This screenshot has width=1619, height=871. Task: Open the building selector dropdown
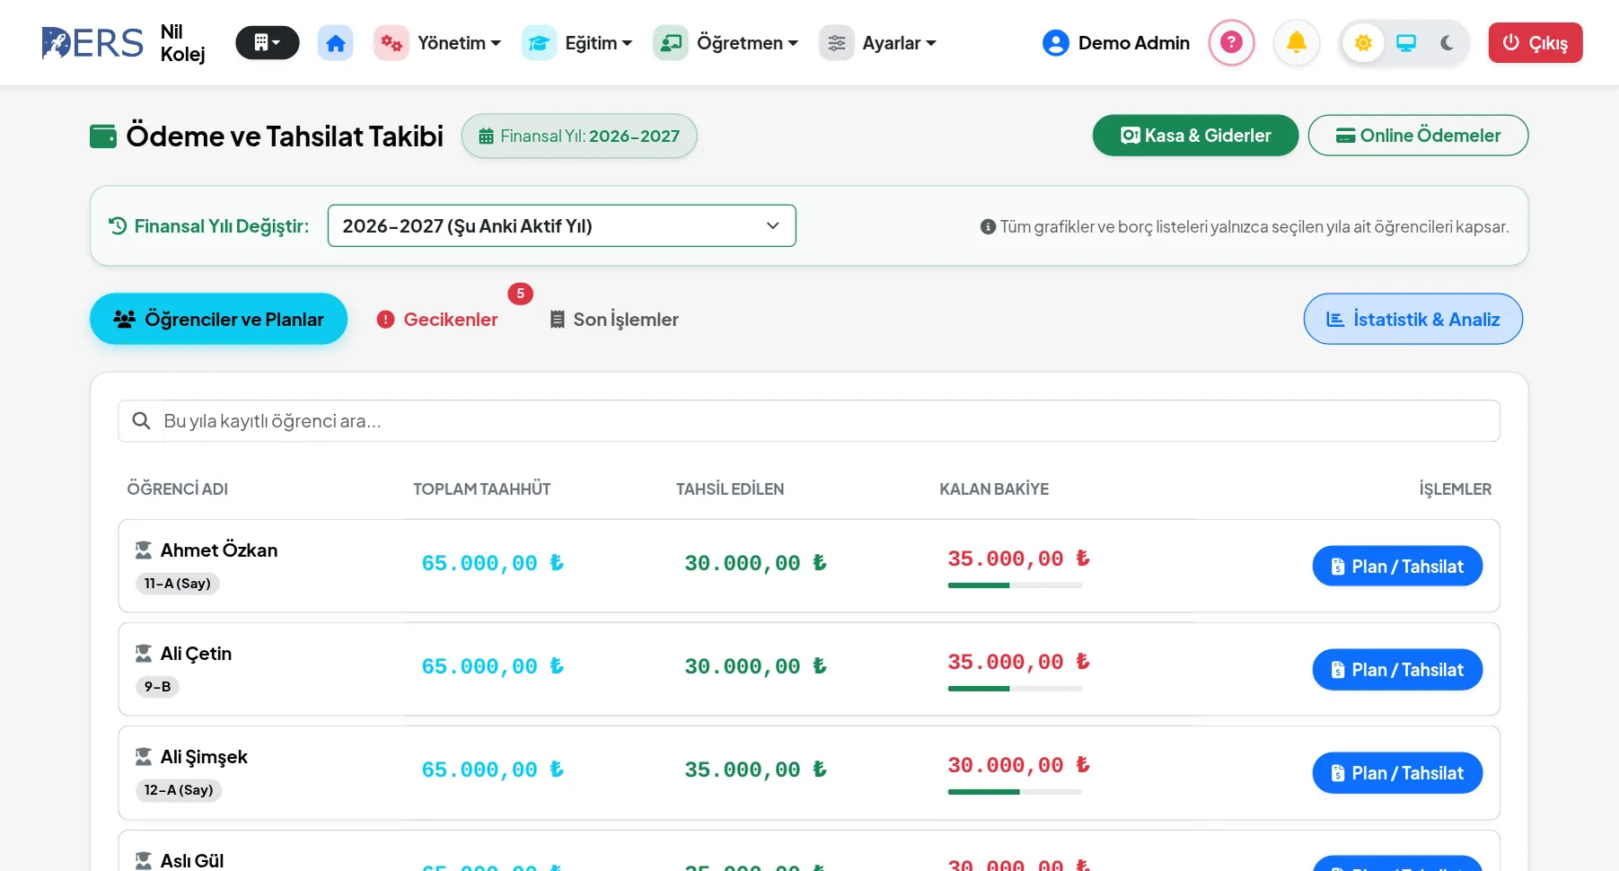(x=267, y=42)
